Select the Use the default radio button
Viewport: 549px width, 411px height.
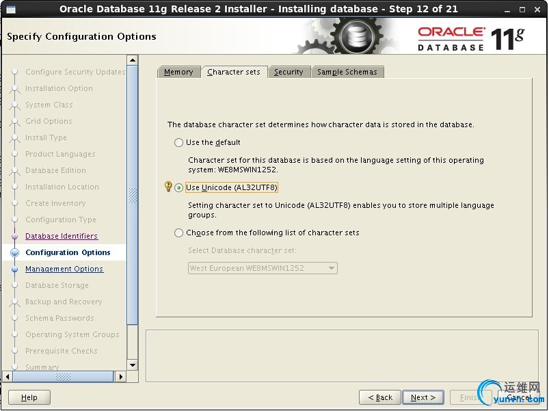(x=178, y=142)
